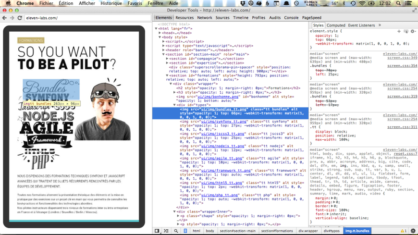Expand section id="expertise" node
The height and width of the screenshot is (235, 418).
click(167, 62)
